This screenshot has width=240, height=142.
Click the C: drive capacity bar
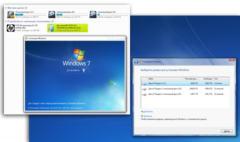[30, 15]
